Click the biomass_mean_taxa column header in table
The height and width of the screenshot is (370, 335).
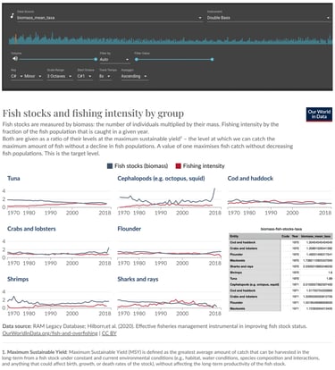click(x=315, y=236)
